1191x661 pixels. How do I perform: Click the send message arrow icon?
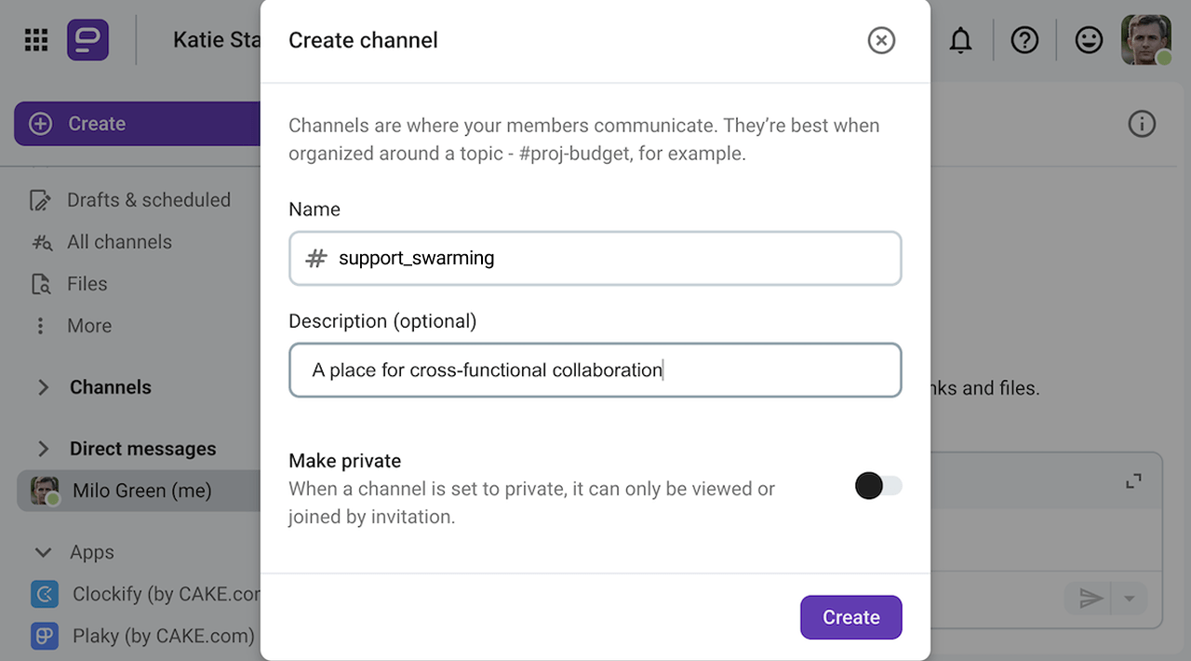[1090, 599]
